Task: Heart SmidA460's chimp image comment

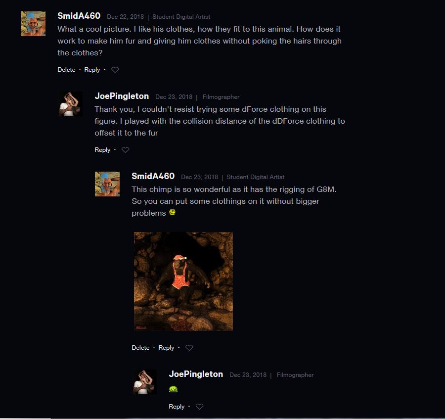Action: (x=189, y=347)
